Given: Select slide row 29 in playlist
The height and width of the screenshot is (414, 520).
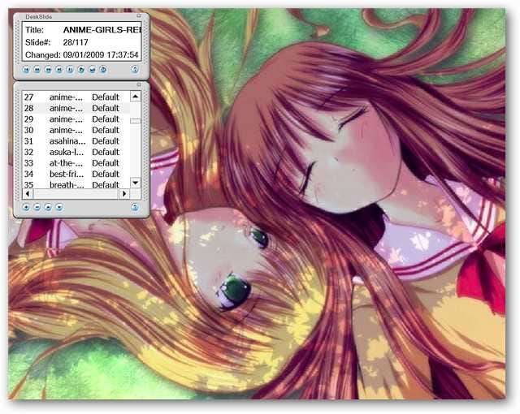Looking at the screenshot, I should point(76,119).
